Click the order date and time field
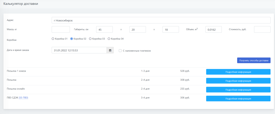275x114 pixels. point(79,50)
